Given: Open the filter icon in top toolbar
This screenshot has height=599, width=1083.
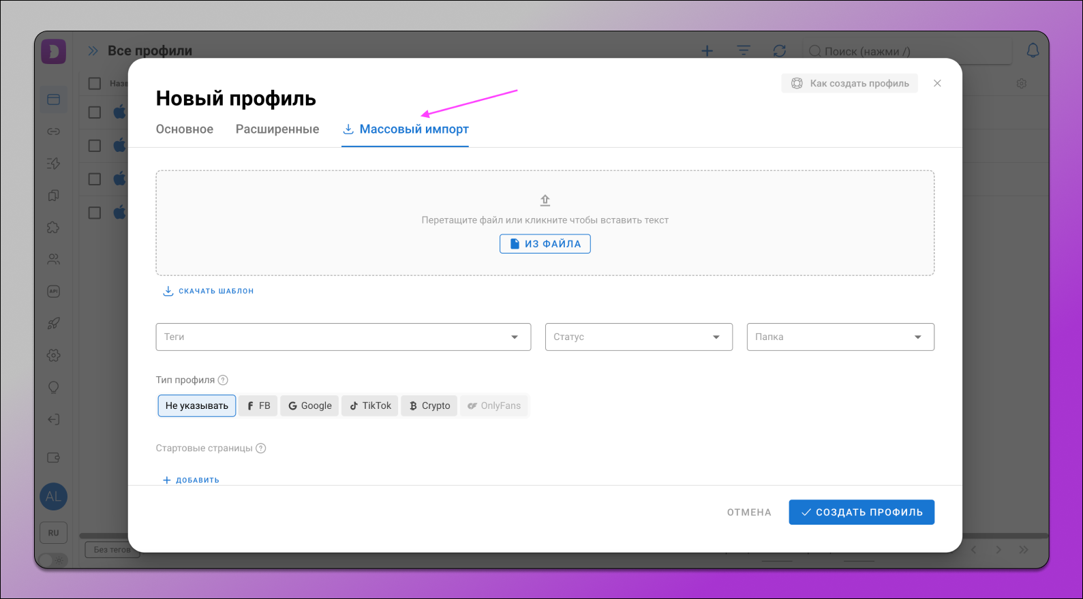Looking at the screenshot, I should coord(744,51).
